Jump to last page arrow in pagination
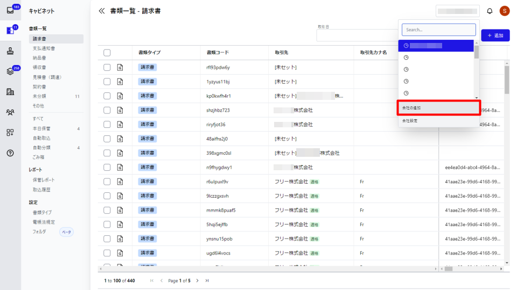This screenshot has width=517, height=290. tap(207, 280)
